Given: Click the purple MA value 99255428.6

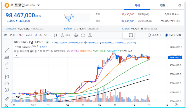Looking at the screenshot, I should (73, 51).
